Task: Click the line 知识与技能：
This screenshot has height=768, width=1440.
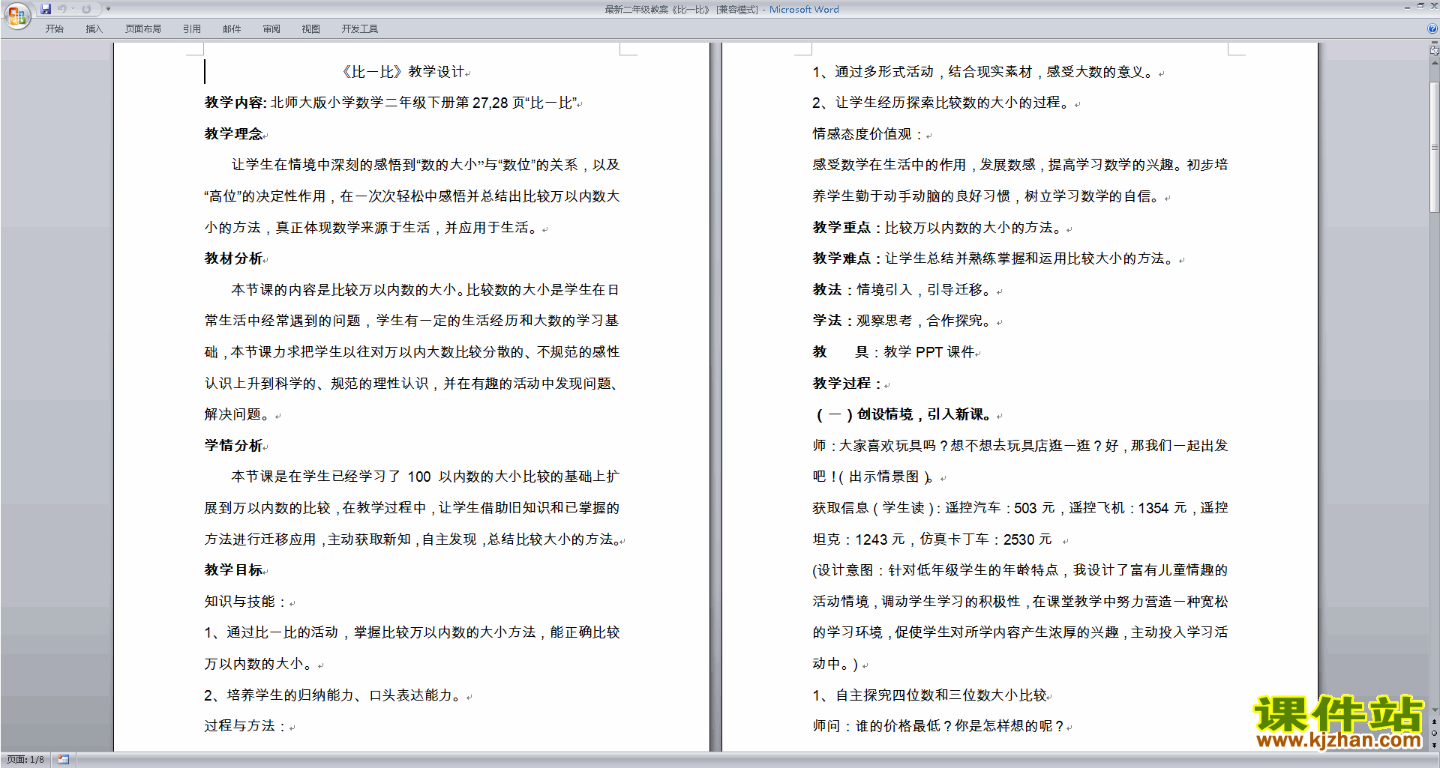Action: (247, 602)
